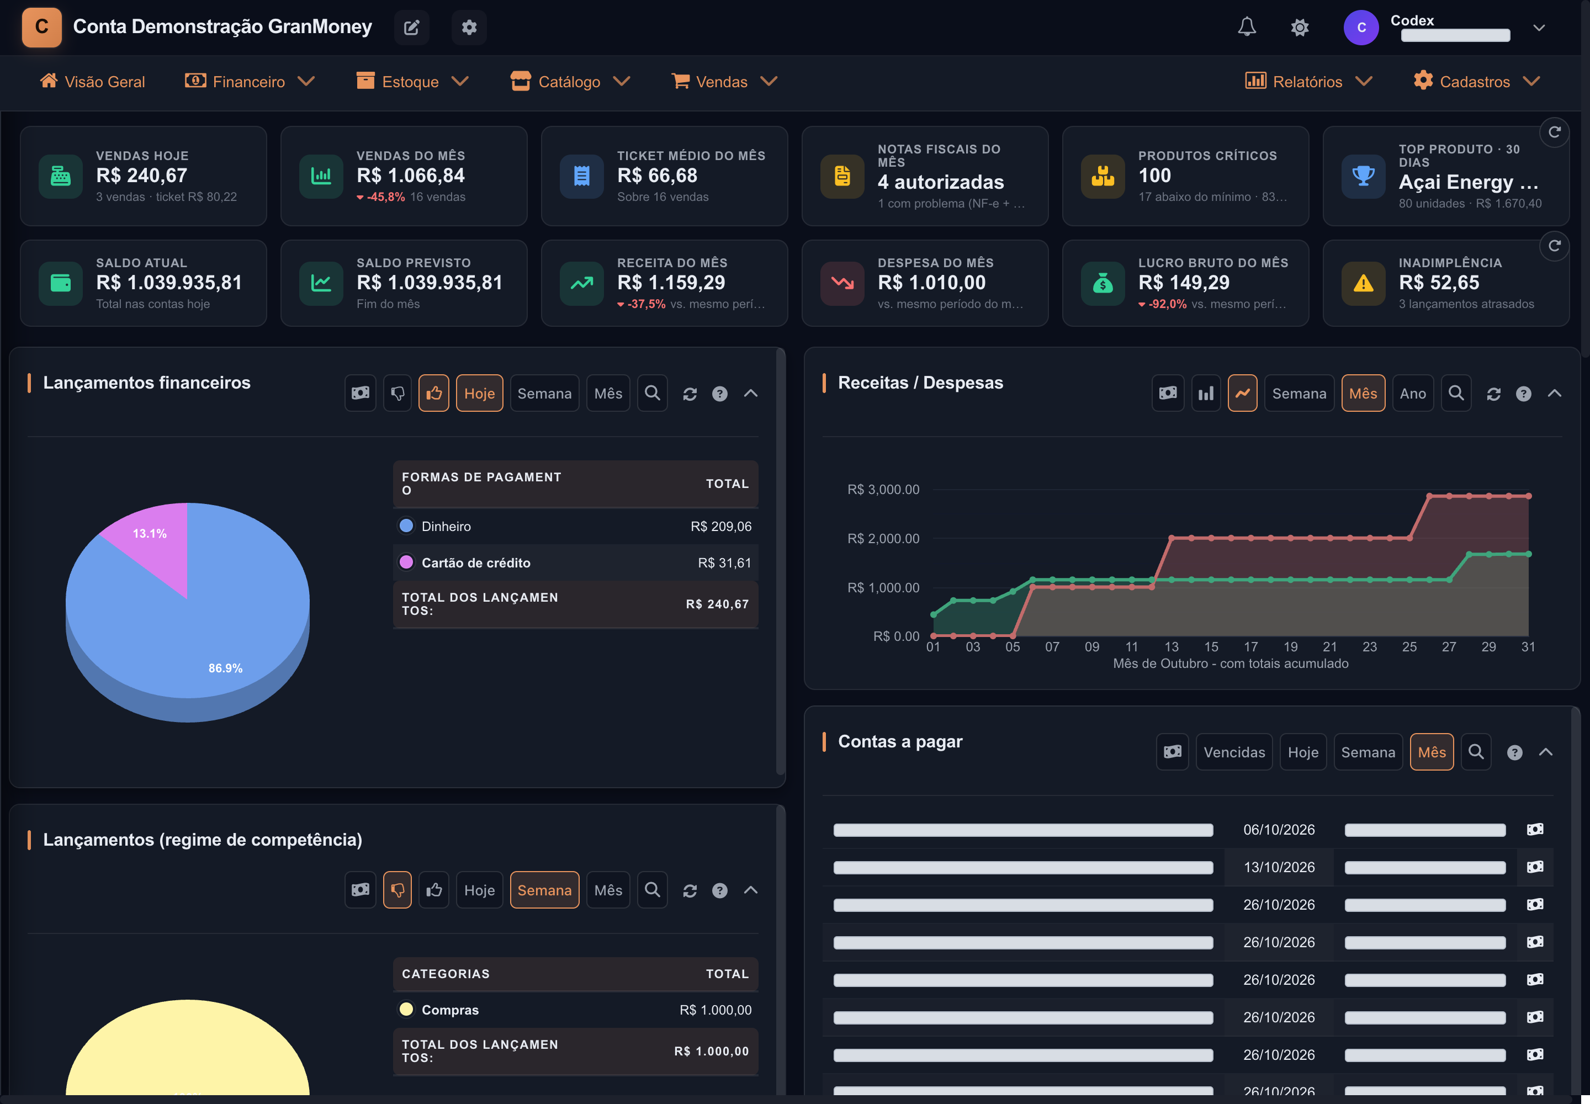This screenshot has width=1590, height=1104.
Task: Pay the 06/10/2026 bill money icon
Action: [x=1535, y=830]
